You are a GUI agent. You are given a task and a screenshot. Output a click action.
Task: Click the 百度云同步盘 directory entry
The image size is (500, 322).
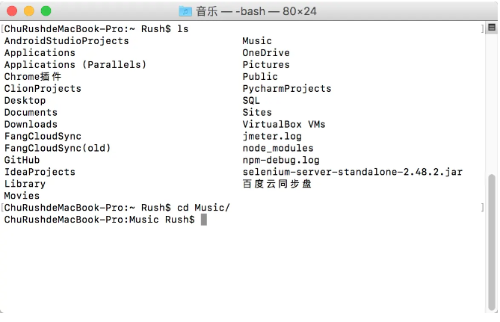(x=277, y=184)
